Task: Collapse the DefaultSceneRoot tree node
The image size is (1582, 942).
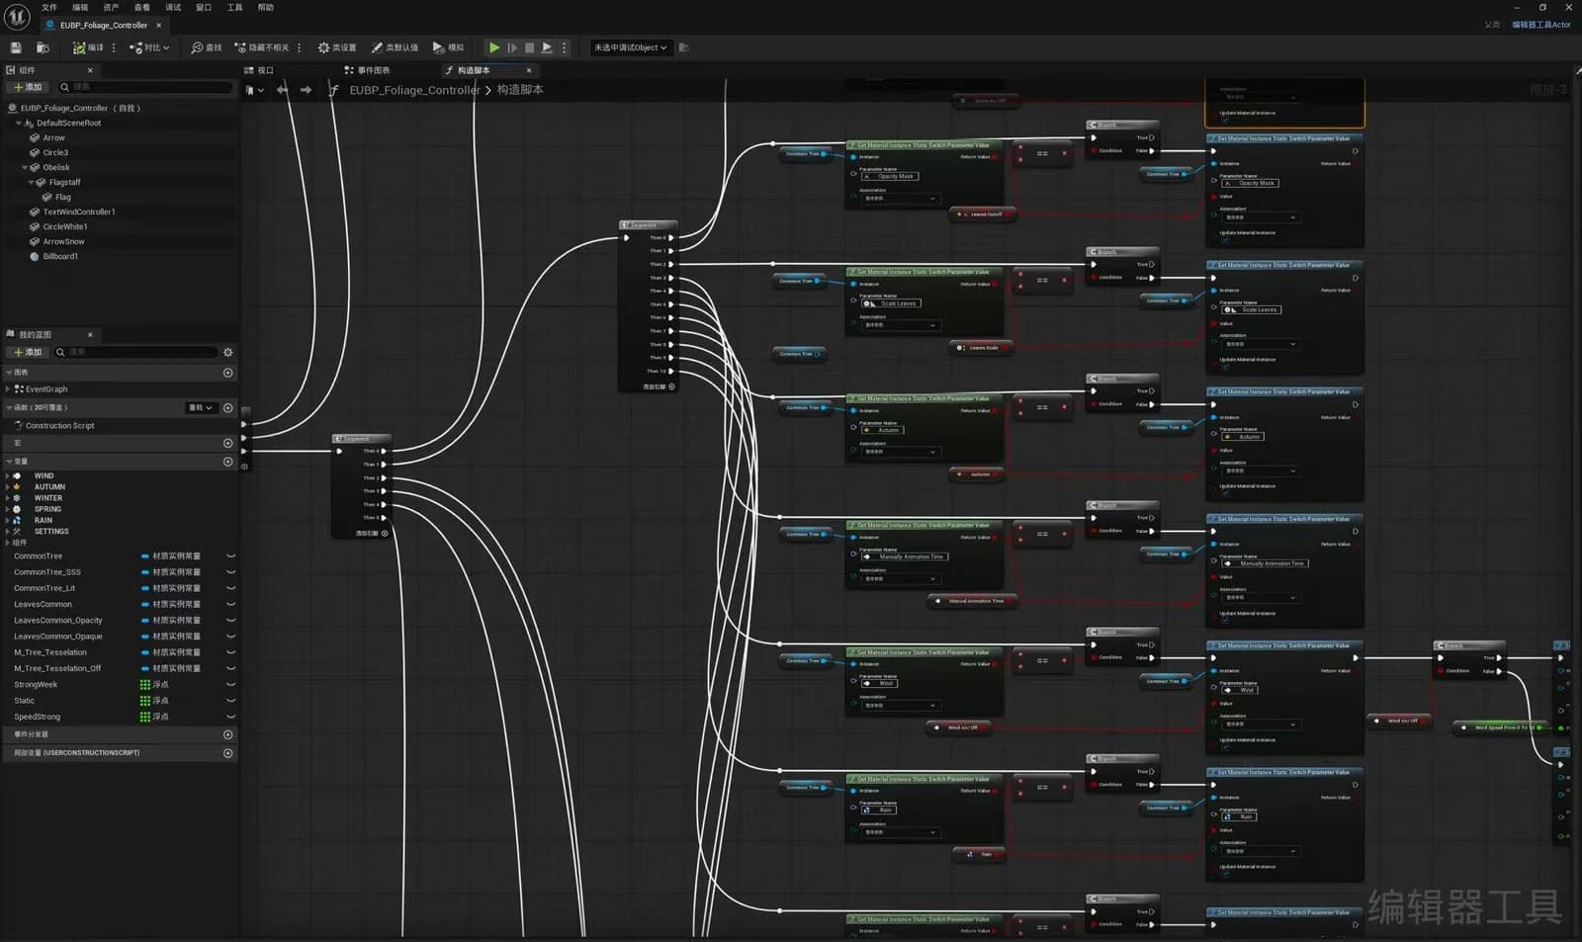Action: (18, 123)
